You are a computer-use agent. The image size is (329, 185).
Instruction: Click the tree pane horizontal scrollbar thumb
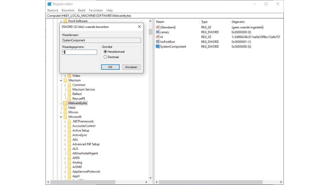coord(83,182)
